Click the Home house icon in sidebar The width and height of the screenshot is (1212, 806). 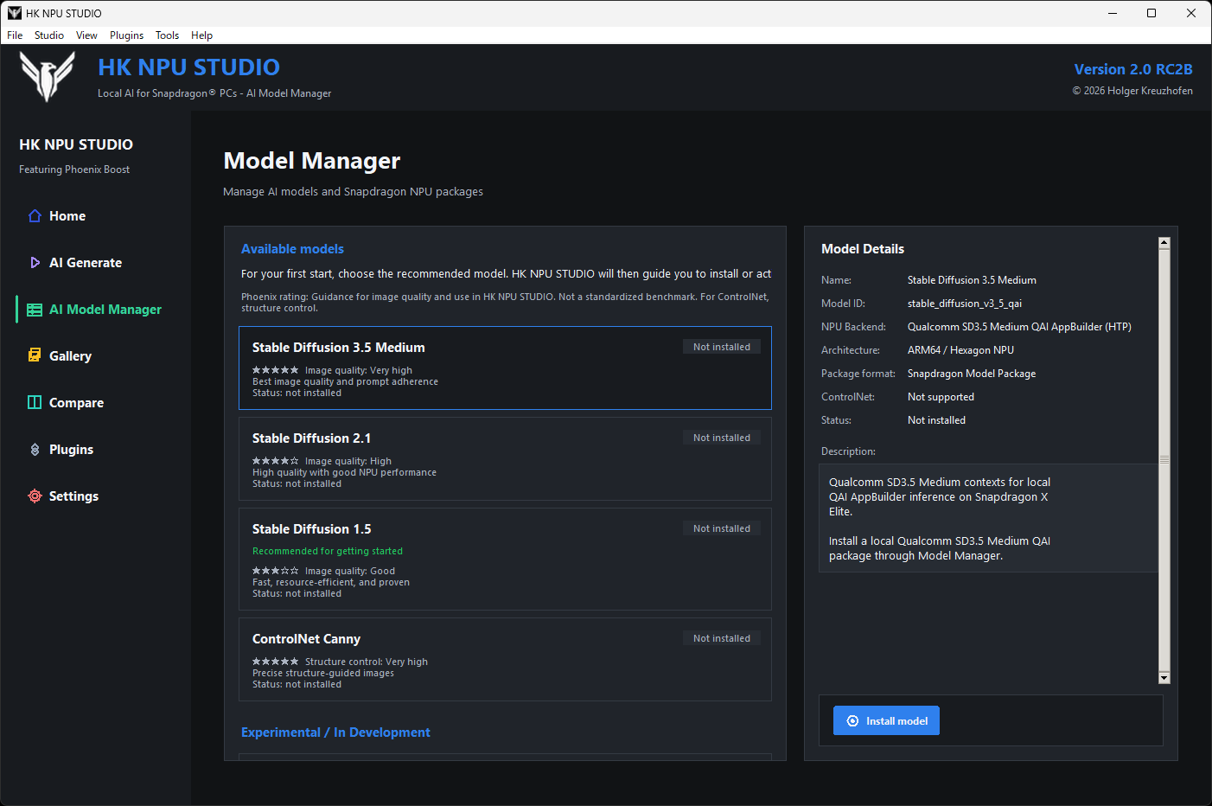pyautogui.click(x=35, y=216)
